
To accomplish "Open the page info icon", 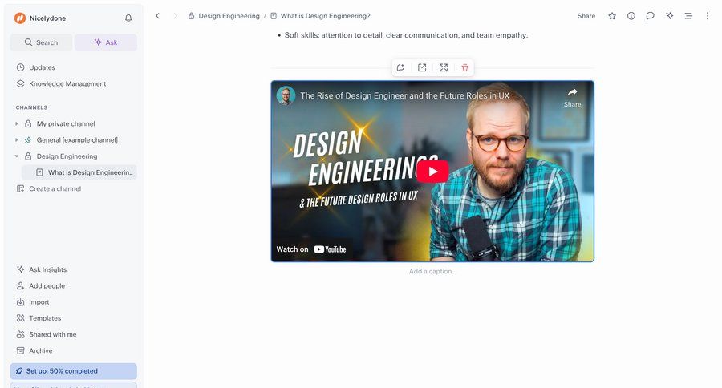I will coord(631,16).
